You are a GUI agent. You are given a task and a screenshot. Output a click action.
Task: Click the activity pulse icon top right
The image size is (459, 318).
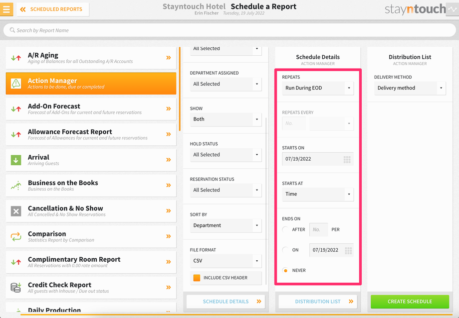tap(453, 9)
